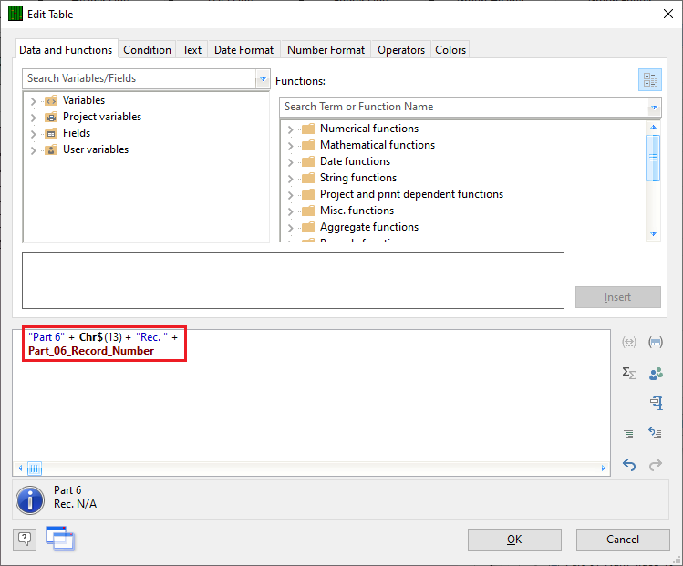Image resolution: width=683 pixels, height=566 pixels.
Task: Click the auto-wrap formula icon
Action: click(x=655, y=433)
